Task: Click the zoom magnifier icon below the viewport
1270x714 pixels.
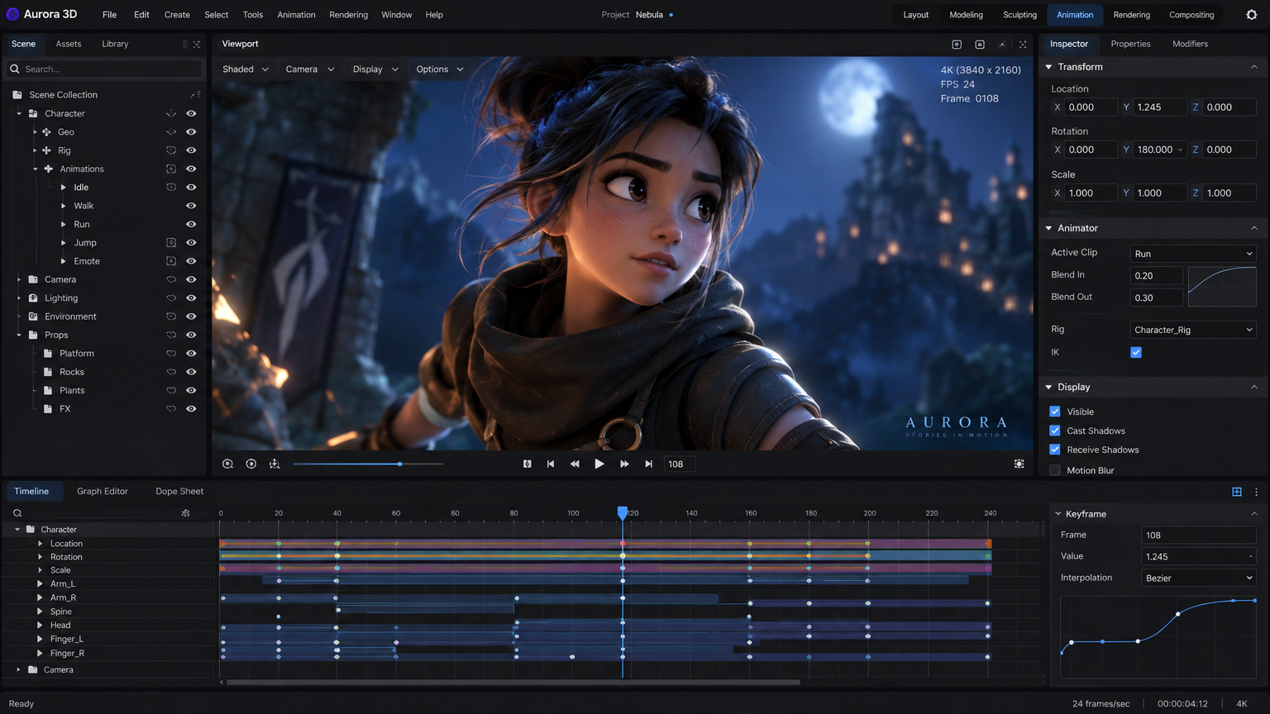Action: pos(228,464)
